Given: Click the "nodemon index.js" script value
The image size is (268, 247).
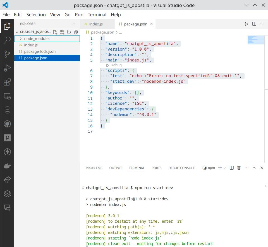Looking at the screenshot, I should pos(164,81).
